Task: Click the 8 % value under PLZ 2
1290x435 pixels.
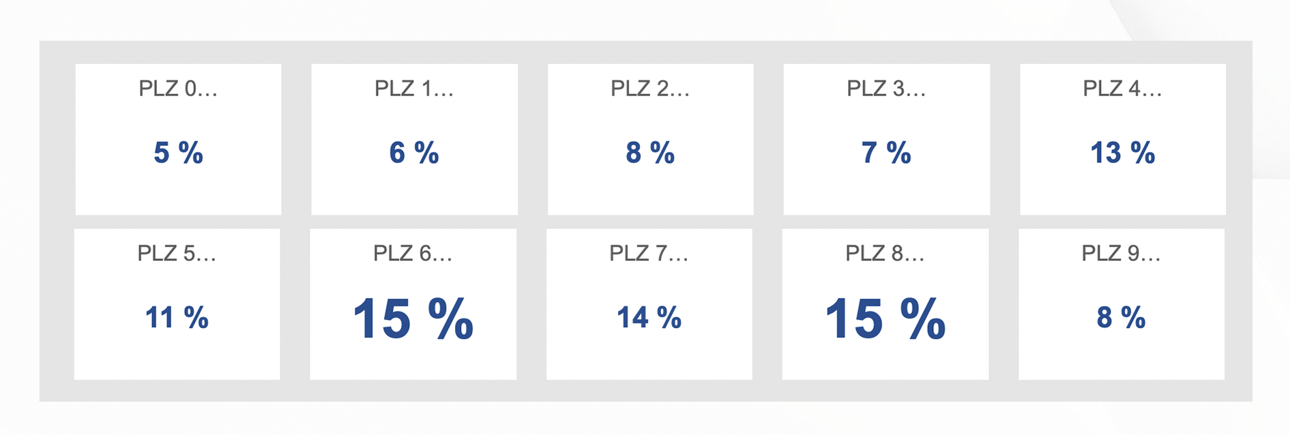Action: (x=650, y=153)
